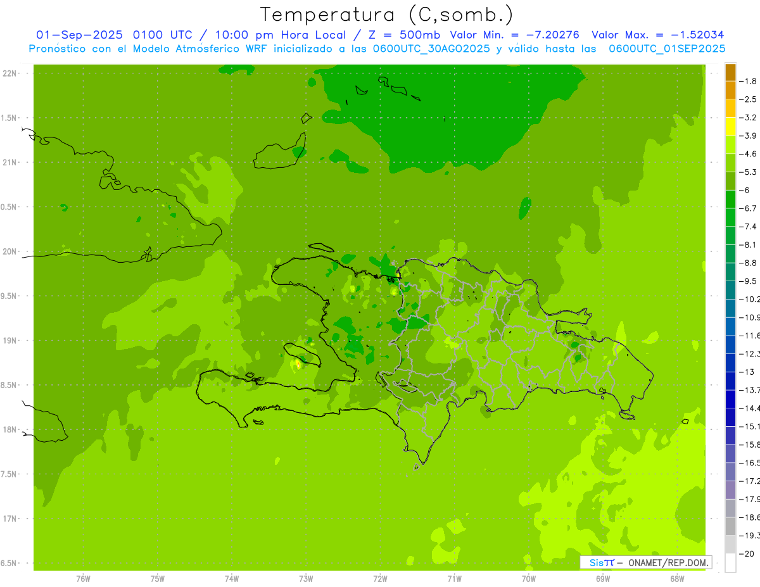Screen dimensions: 760x587
Task: Select the "1.5N" latitude tick label
Action: 9,118
